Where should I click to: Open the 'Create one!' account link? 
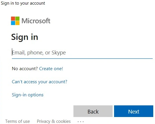(51, 69)
